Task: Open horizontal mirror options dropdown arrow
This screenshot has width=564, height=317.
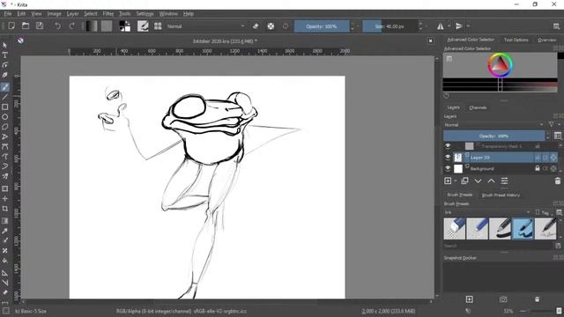Action: point(449,26)
